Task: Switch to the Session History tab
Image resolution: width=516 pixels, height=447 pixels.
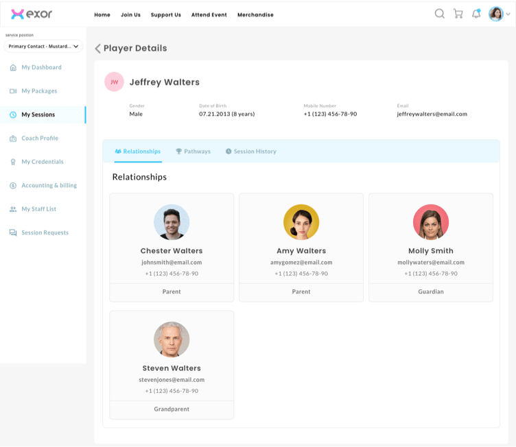Action: [x=250, y=152]
